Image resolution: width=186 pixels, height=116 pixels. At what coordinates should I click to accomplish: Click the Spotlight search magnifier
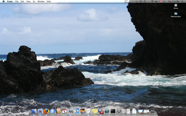click(x=182, y=2)
